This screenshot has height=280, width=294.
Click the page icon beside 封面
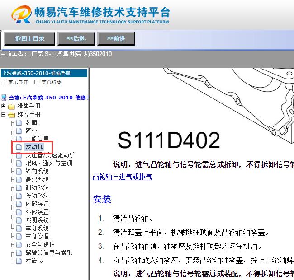[19, 123]
